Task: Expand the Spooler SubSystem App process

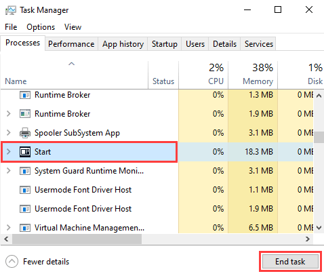Action: pos(9,133)
